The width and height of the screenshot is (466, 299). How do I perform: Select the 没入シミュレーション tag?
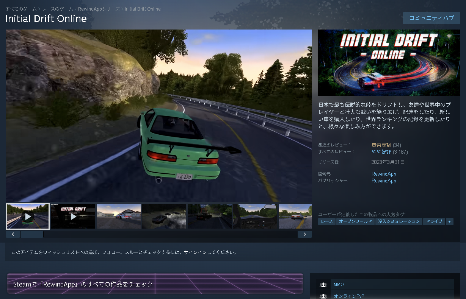tap(399, 221)
